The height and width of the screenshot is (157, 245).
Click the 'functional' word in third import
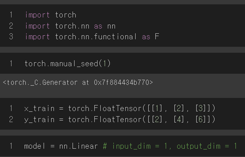(115, 37)
